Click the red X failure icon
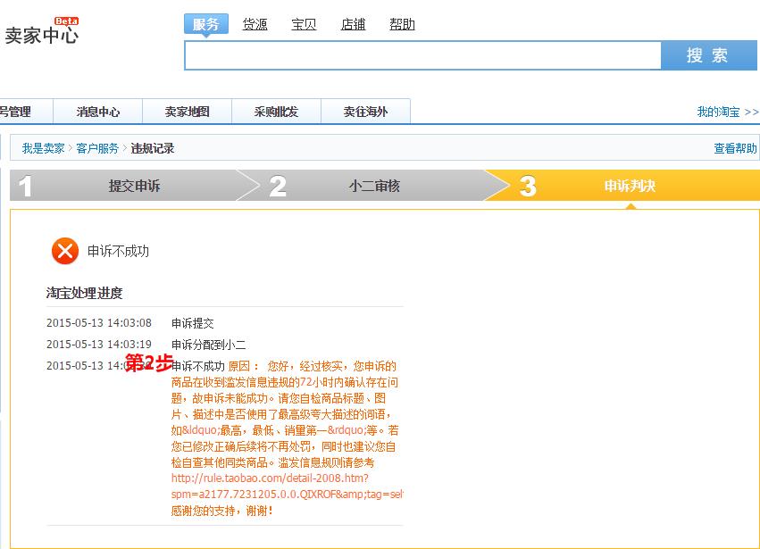Viewport: 760px width, 549px height. tap(65, 251)
